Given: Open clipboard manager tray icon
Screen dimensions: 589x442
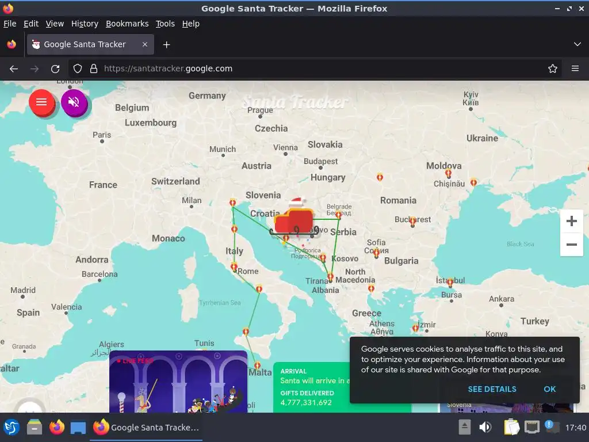Looking at the screenshot, I should tap(511, 428).
